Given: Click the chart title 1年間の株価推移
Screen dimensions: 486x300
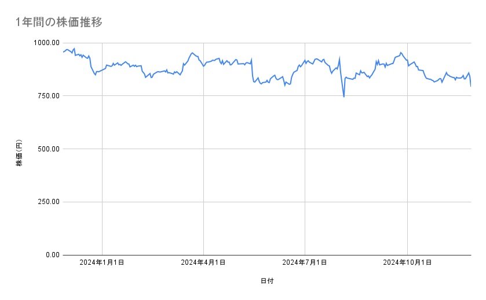Looking at the screenshot, I should pyautogui.click(x=60, y=23).
